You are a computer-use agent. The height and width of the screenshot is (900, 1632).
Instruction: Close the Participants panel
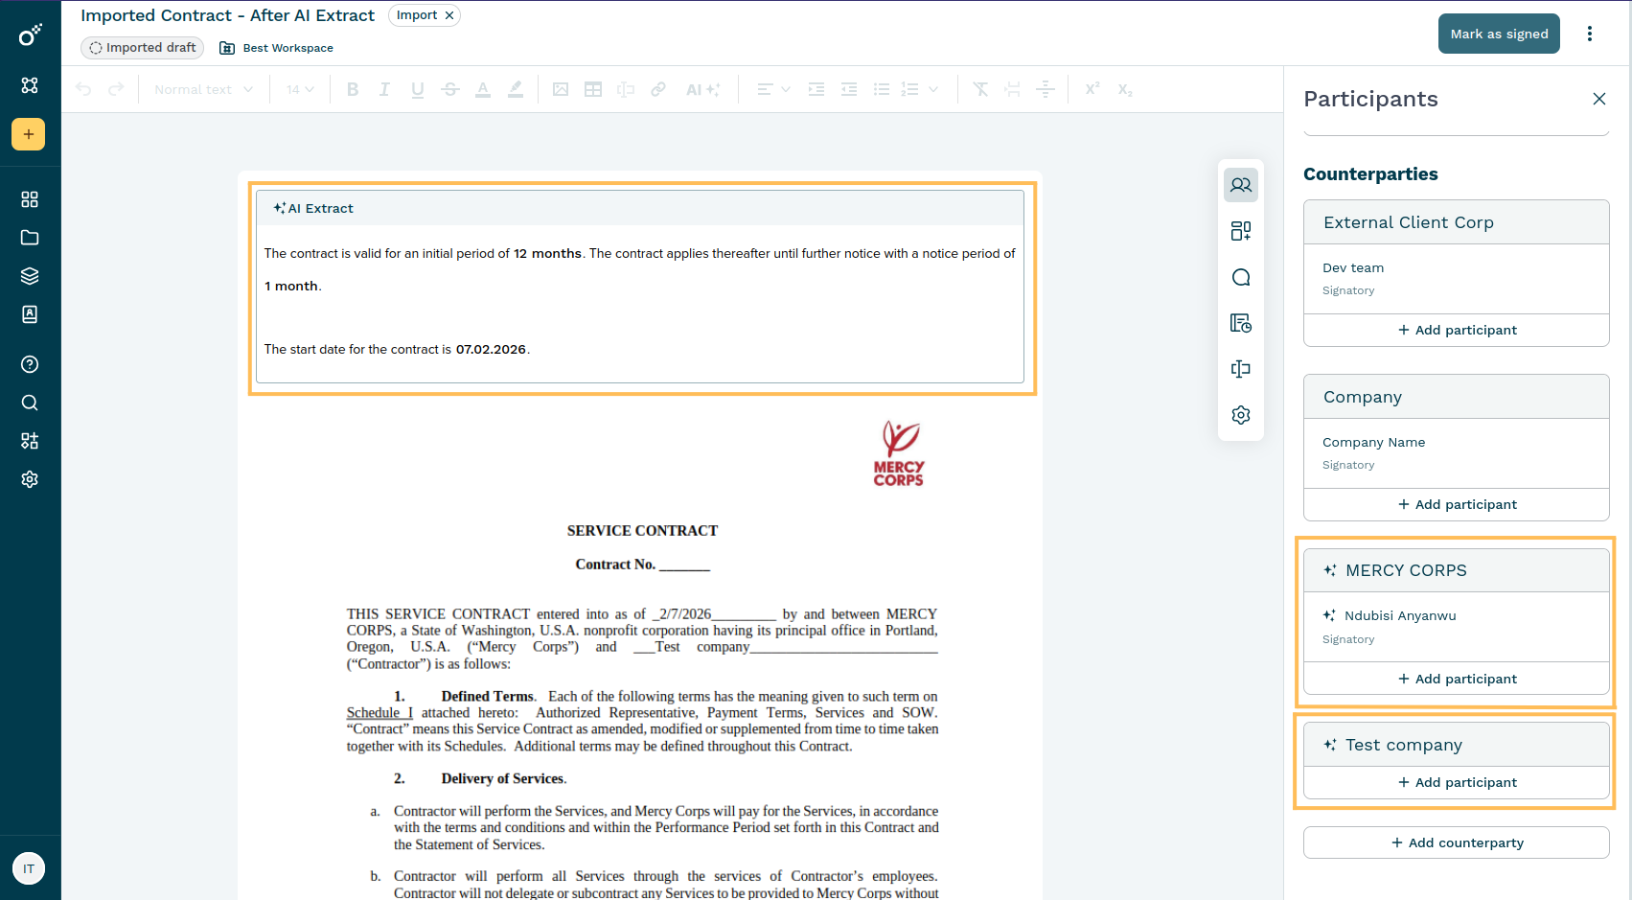click(1599, 99)
